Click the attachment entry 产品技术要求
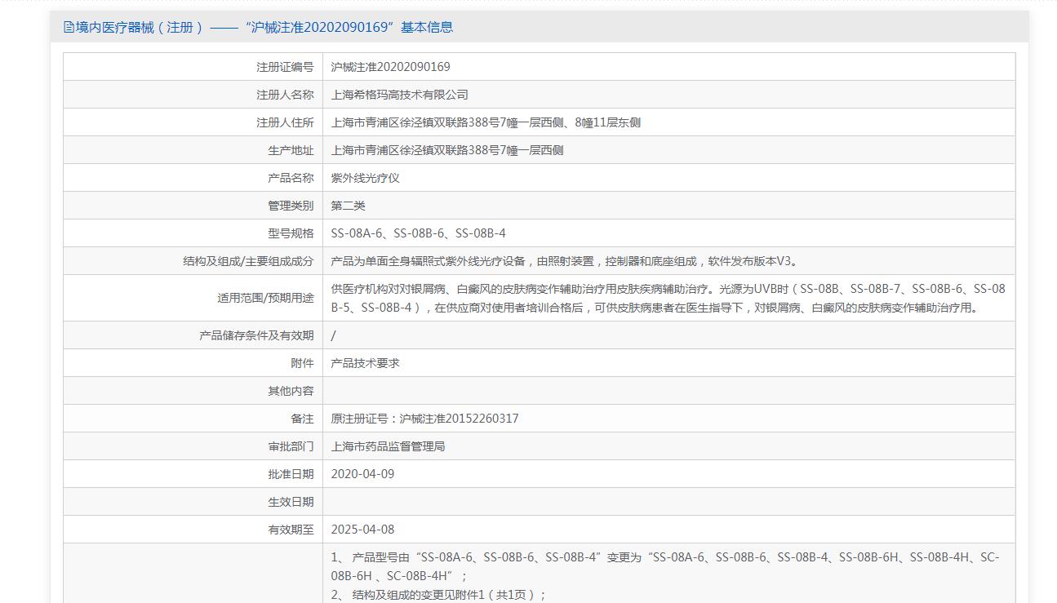Viewport: 1057px width, 603px height. pos(365,363)
